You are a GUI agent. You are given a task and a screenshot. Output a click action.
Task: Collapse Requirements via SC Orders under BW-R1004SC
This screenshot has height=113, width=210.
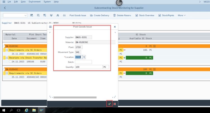[7, 73]
